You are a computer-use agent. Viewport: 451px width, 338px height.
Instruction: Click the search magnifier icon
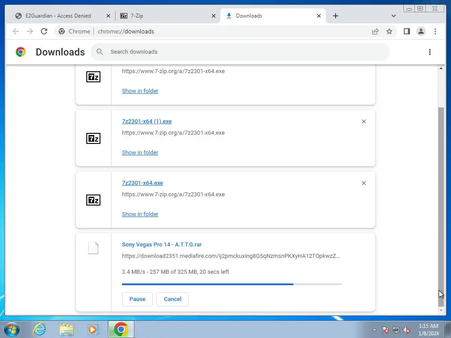coord(100,52)
